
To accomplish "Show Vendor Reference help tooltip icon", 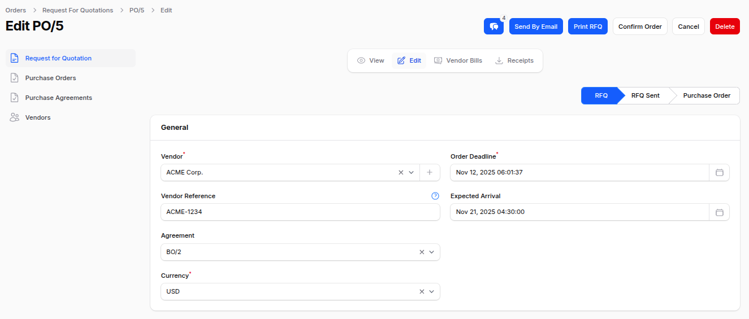I will [x=435, y=196].
